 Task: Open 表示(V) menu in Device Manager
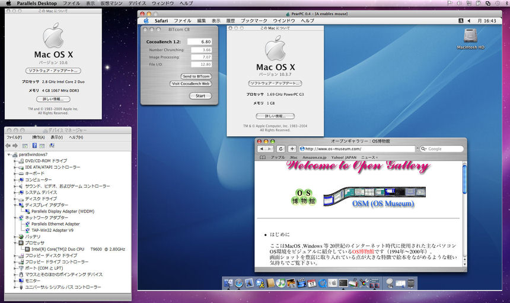click(56, 137)
